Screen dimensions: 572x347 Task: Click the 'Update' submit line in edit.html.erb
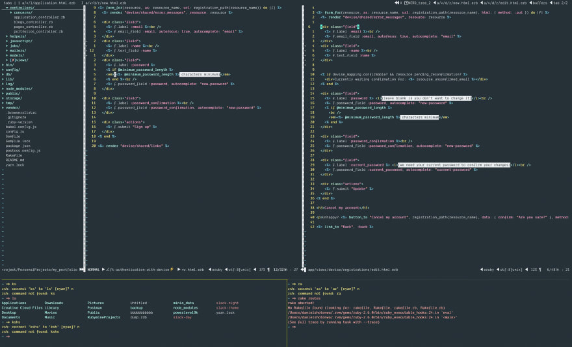[349, 189]
